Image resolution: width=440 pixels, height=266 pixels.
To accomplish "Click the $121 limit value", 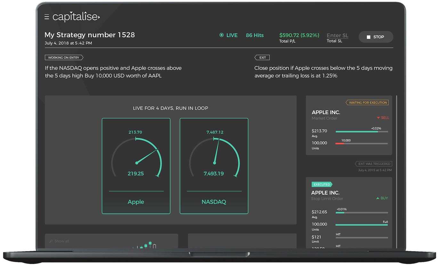I will pyautogui.click(x=316, y=237).
